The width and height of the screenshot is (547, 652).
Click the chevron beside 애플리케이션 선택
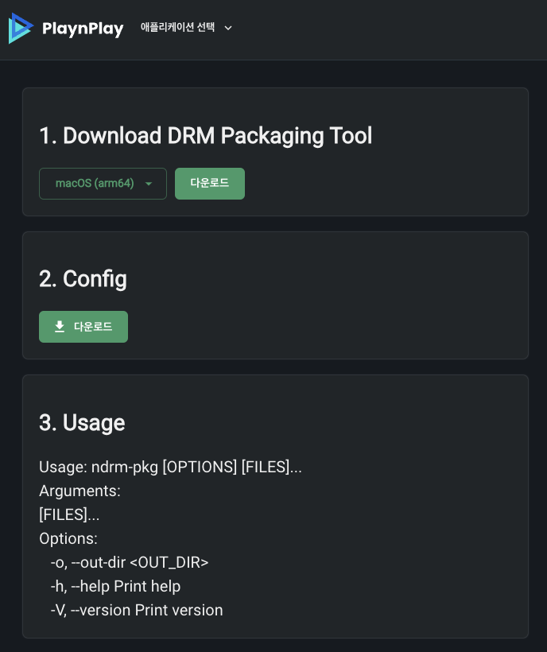(228, 28)
